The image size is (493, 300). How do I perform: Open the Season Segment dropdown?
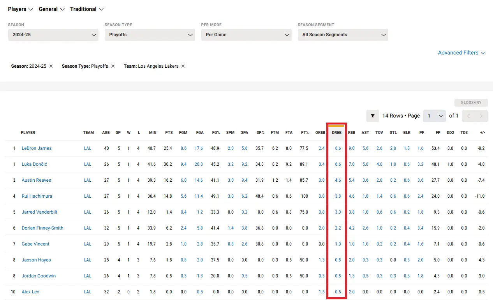[343, 35]
